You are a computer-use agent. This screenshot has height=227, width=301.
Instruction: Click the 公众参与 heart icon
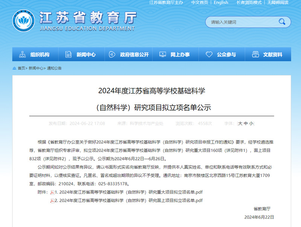[209, 54]
